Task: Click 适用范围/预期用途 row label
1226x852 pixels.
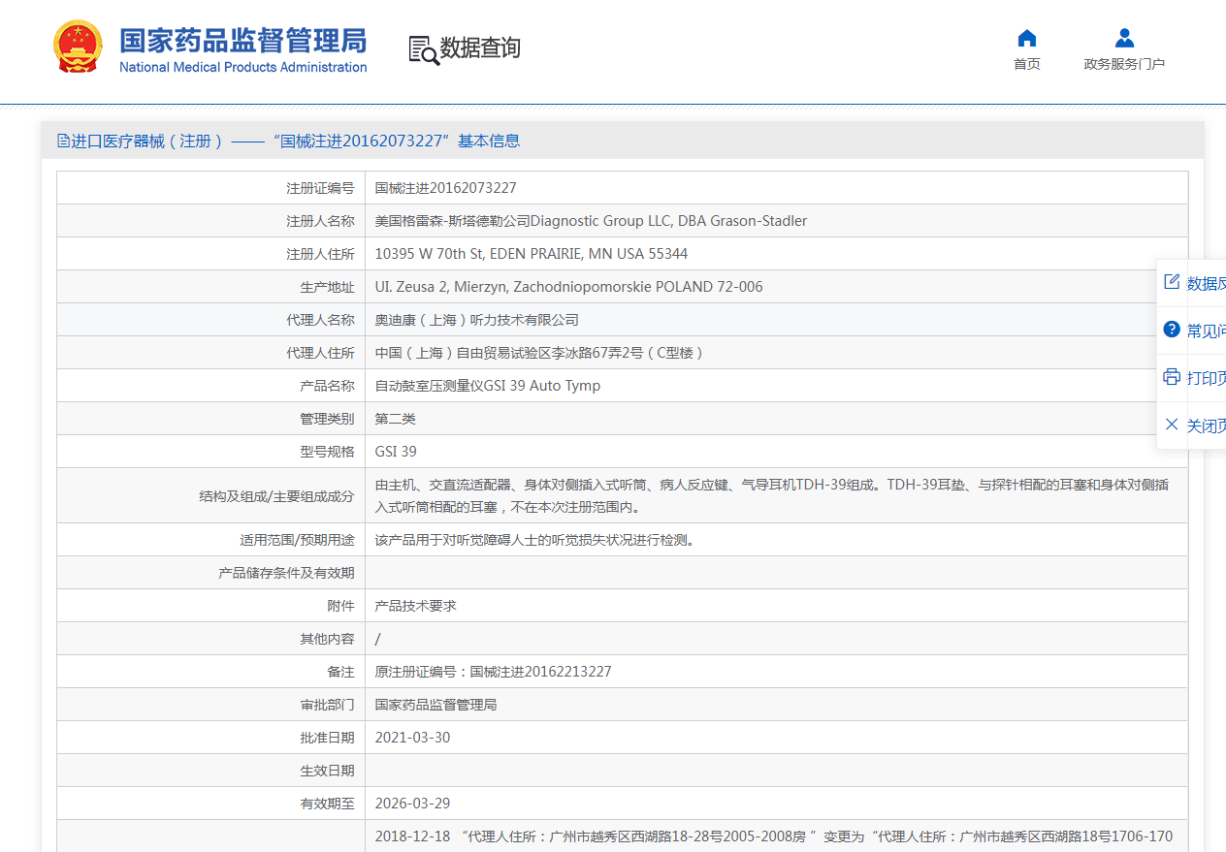Action: [297, 540]
